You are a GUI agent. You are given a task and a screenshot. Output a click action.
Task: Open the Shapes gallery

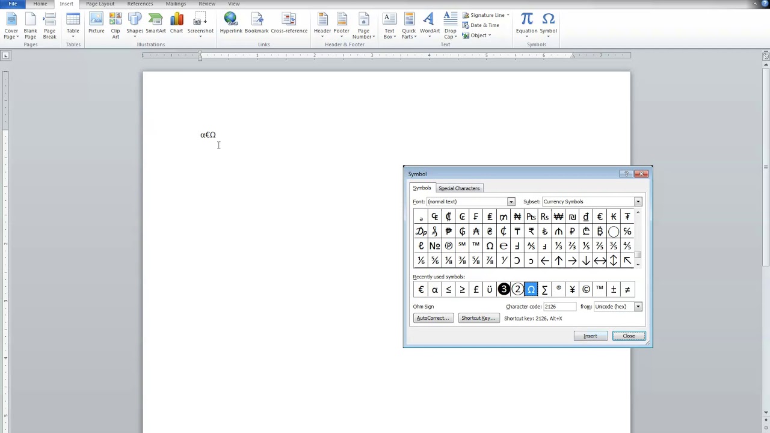[x=135, y=26]
